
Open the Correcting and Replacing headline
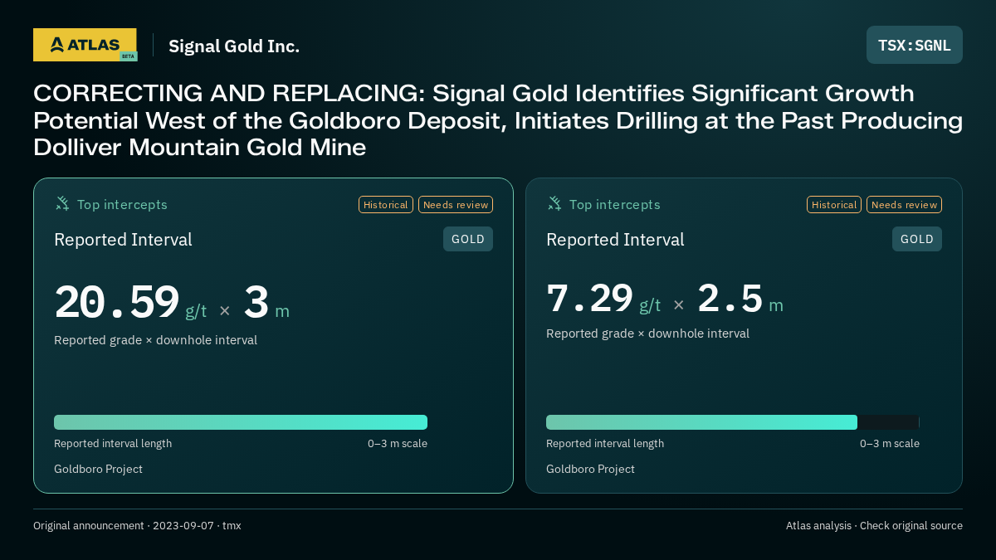click(498, 120)
